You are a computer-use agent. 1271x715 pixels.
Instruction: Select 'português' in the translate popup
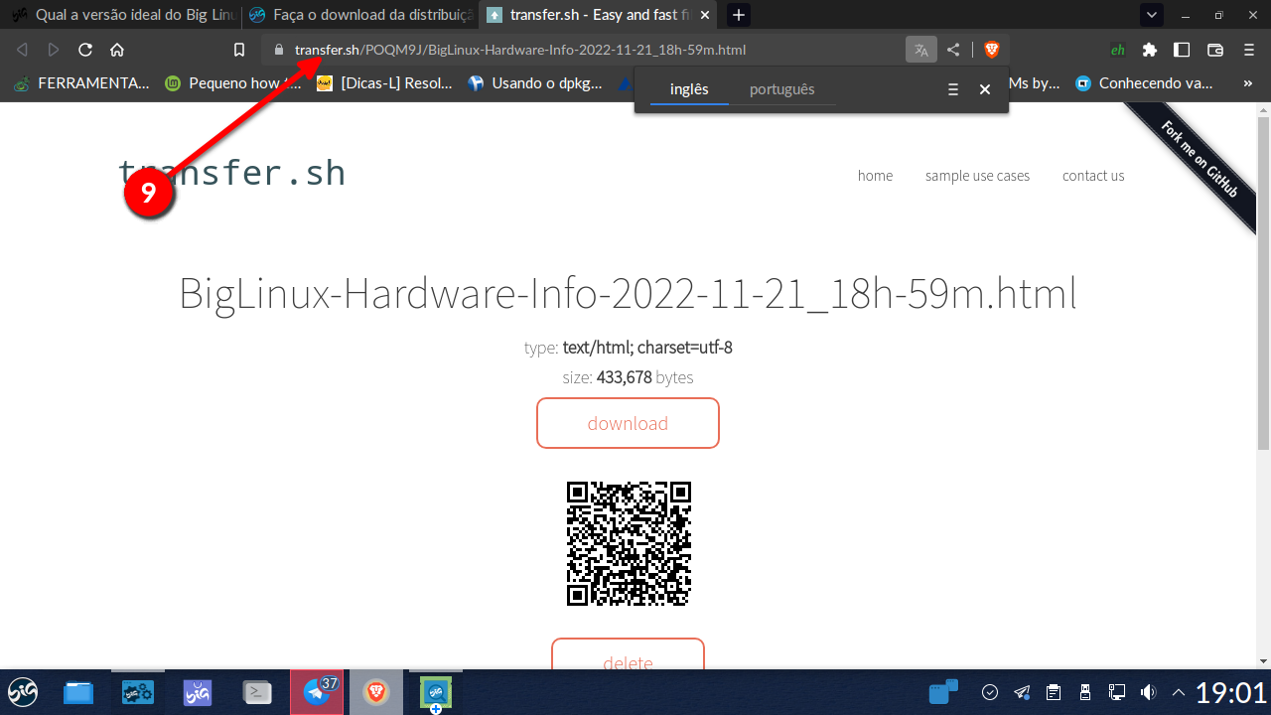click(x=782, y=89)
